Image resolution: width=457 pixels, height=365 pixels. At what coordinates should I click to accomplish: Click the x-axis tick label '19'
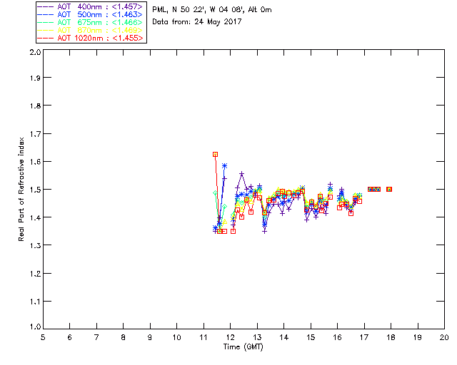click(418, 337)
